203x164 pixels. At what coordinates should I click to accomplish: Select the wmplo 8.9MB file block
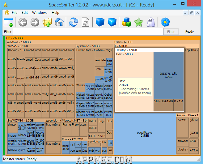tap(12, 142)
